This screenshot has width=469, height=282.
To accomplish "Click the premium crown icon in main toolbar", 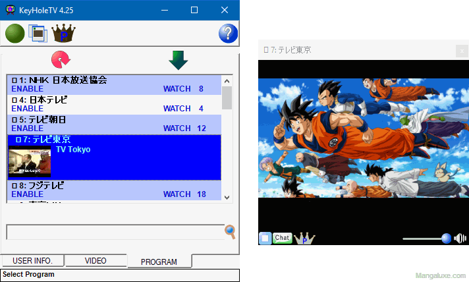I will (x=64, y=33).
